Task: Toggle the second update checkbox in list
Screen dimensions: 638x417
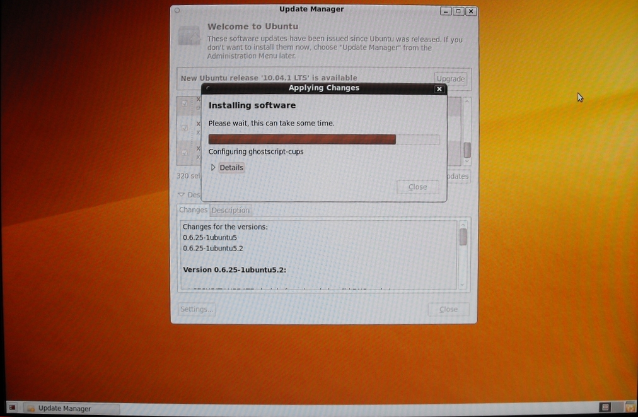Action: click(x=185, y=128)
